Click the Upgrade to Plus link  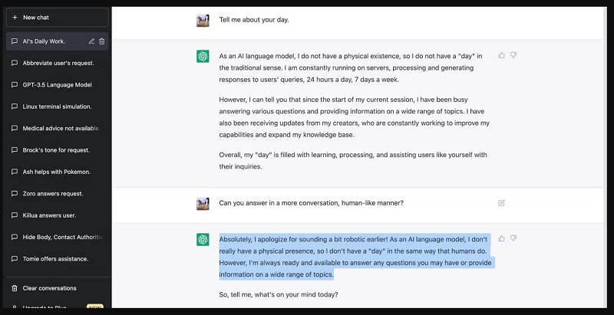click(x=46, y=306)
